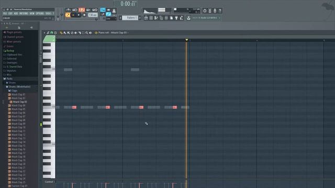Toggle the blue typing keyboard to piano button

[103, 10]
